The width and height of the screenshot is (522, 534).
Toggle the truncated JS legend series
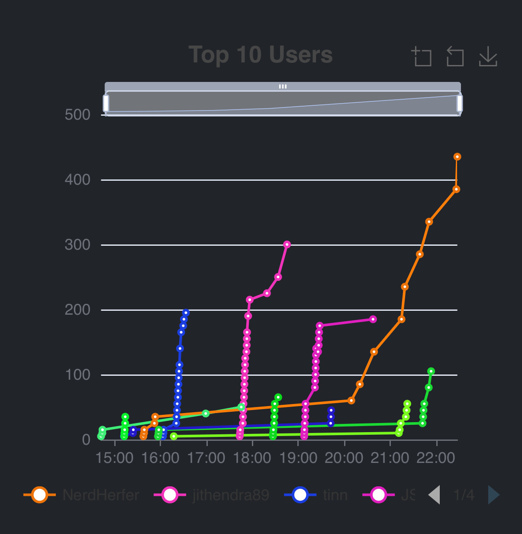pyautogui.click(x=388, y=495)
